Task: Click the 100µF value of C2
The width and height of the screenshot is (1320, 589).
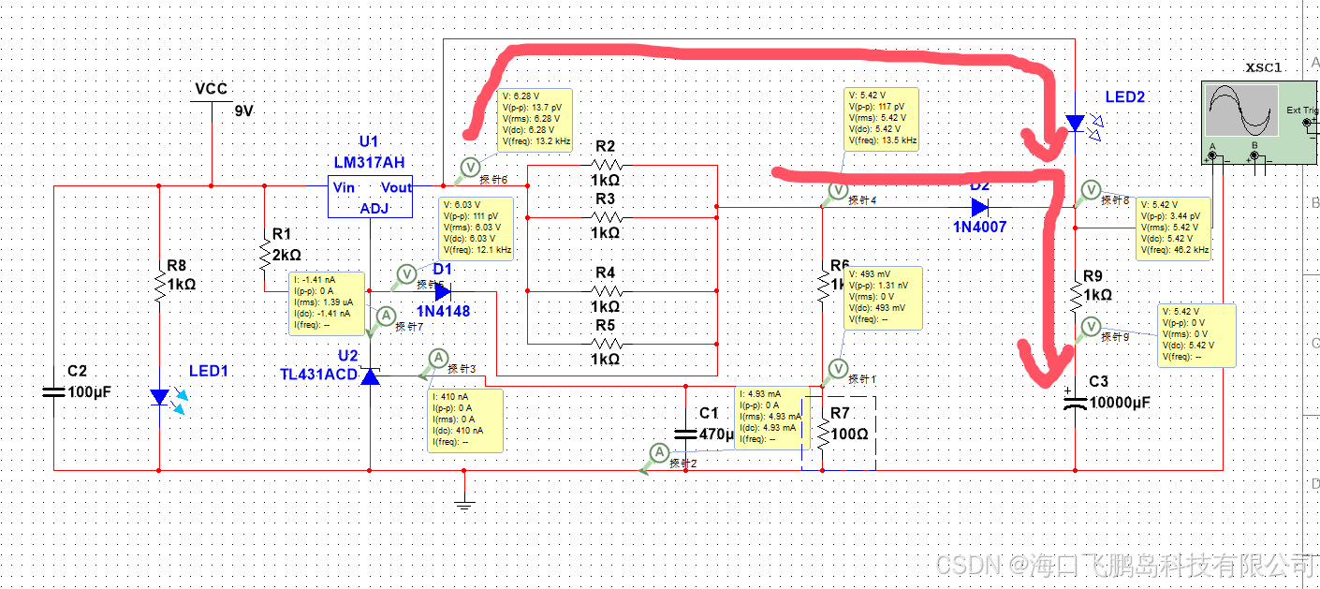Action: [90, 392]
